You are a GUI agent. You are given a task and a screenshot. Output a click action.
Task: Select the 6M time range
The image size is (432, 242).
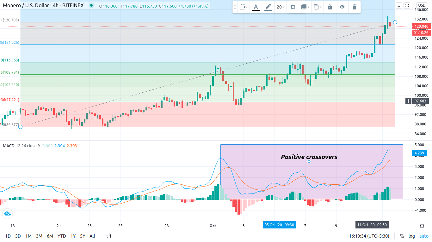50,236
